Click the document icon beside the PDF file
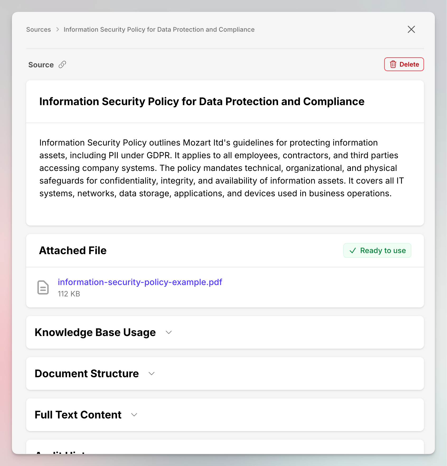This screenshot has height=466, width=447. click(x=43, y=287)
